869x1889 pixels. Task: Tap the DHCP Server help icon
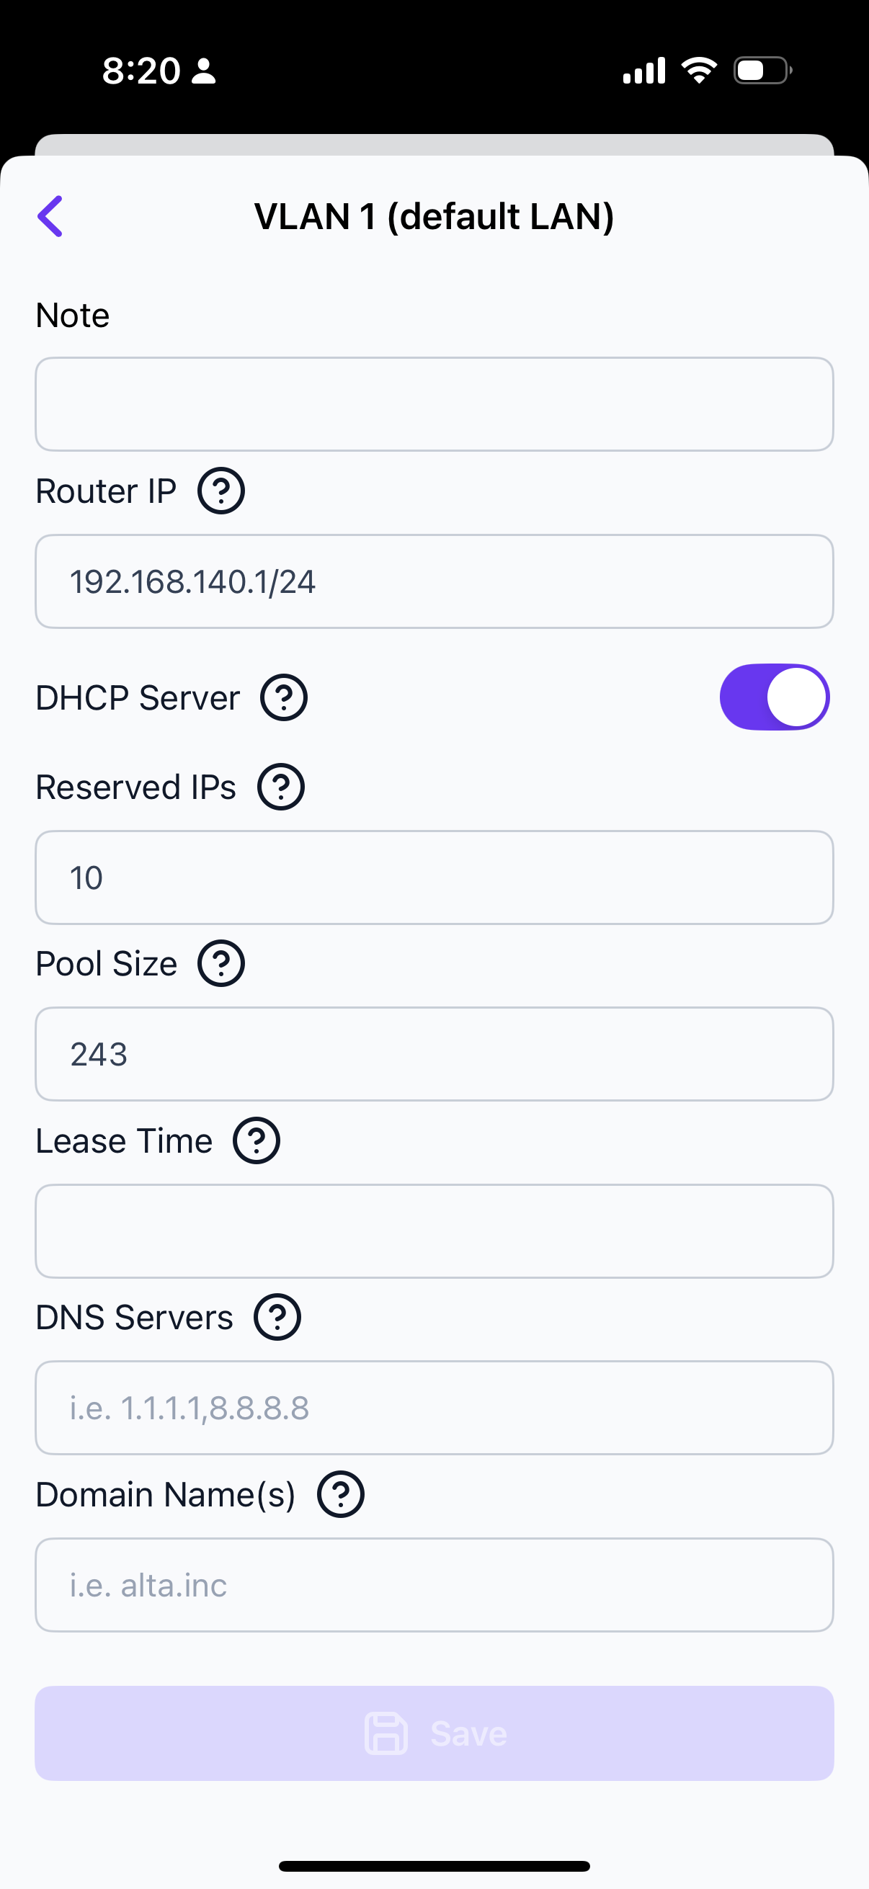[284, 697]
